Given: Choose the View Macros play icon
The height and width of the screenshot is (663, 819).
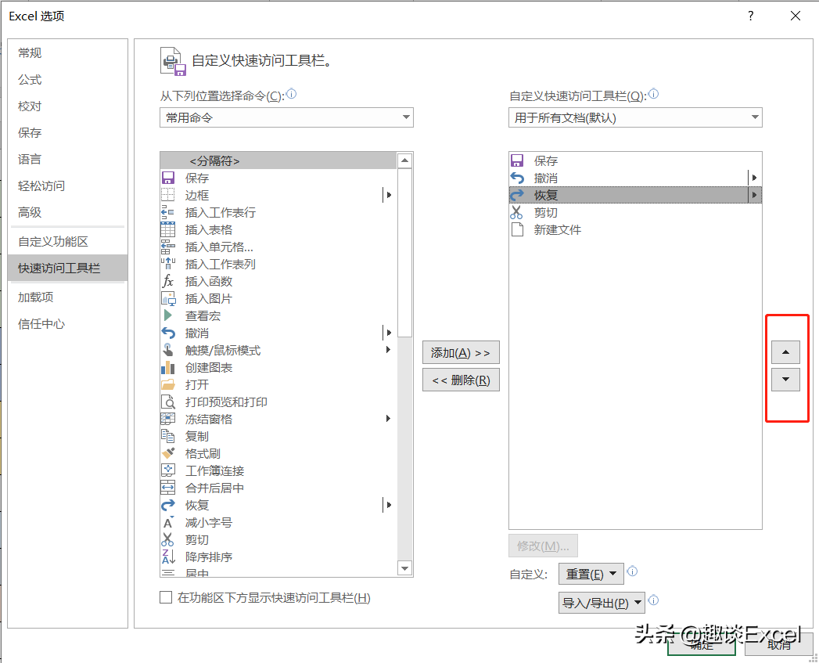Looking at the screenshot, I should (x=167, y=315).
